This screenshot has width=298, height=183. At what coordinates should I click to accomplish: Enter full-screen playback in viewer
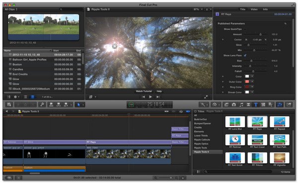(x=206, y=97)
